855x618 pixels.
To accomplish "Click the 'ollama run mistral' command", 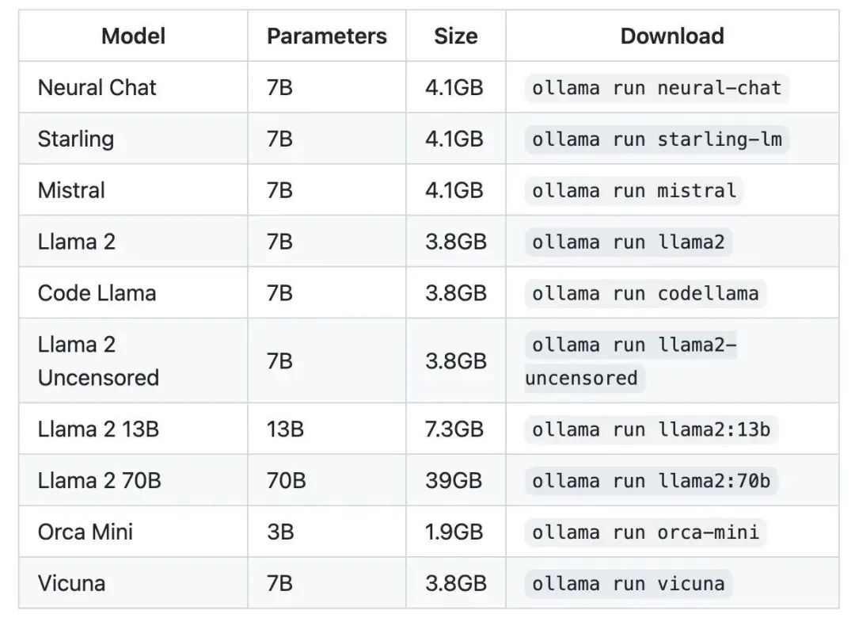I will [633, 190].
